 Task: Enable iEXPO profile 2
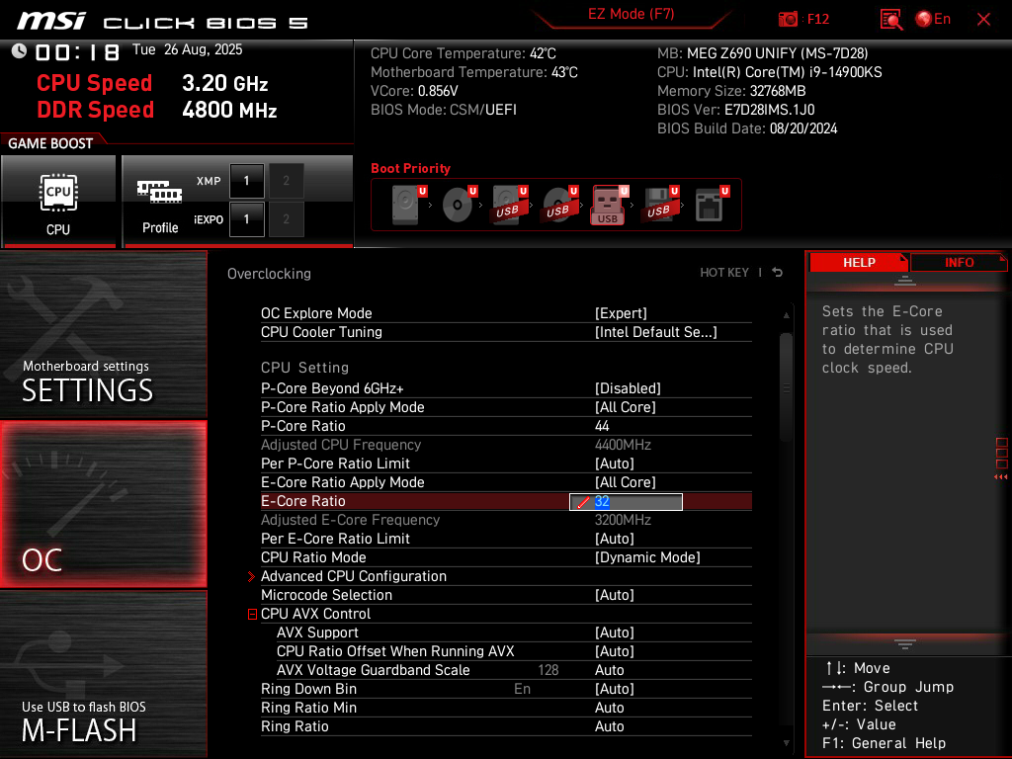coord(286,219)
